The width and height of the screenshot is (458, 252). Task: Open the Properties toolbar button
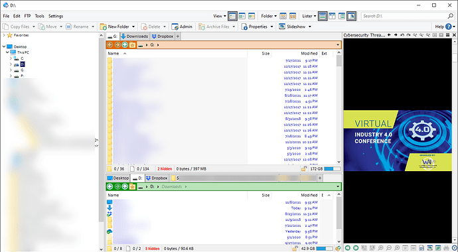[254, 27]
